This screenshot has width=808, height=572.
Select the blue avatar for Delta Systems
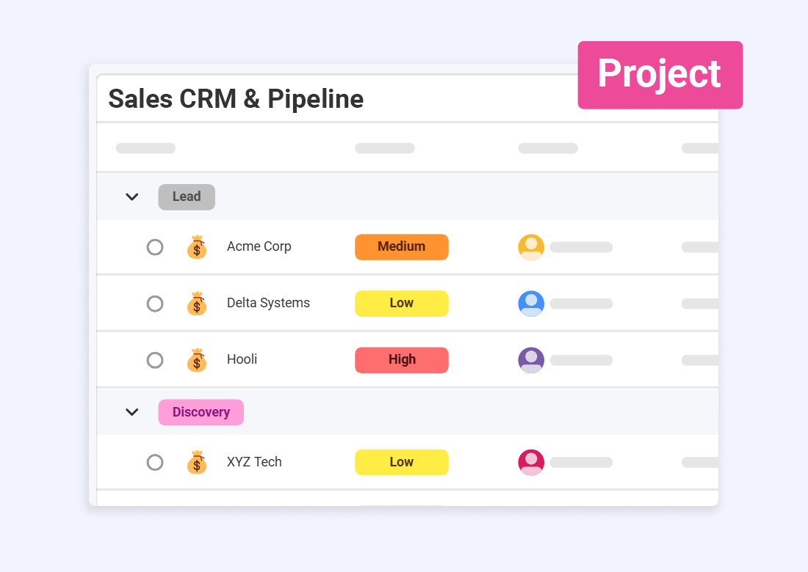[530, 304]
